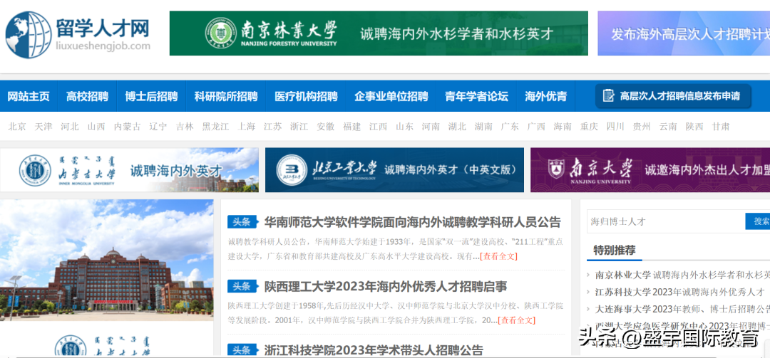Focus the 海归博士人才 search field
The image size is (770, 358).
click(666, 221)
